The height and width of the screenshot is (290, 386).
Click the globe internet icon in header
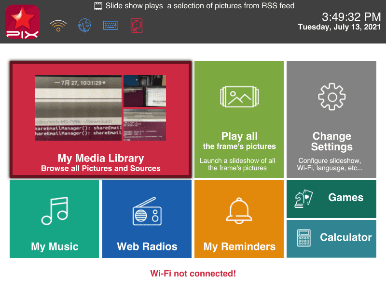click(84, 26)
